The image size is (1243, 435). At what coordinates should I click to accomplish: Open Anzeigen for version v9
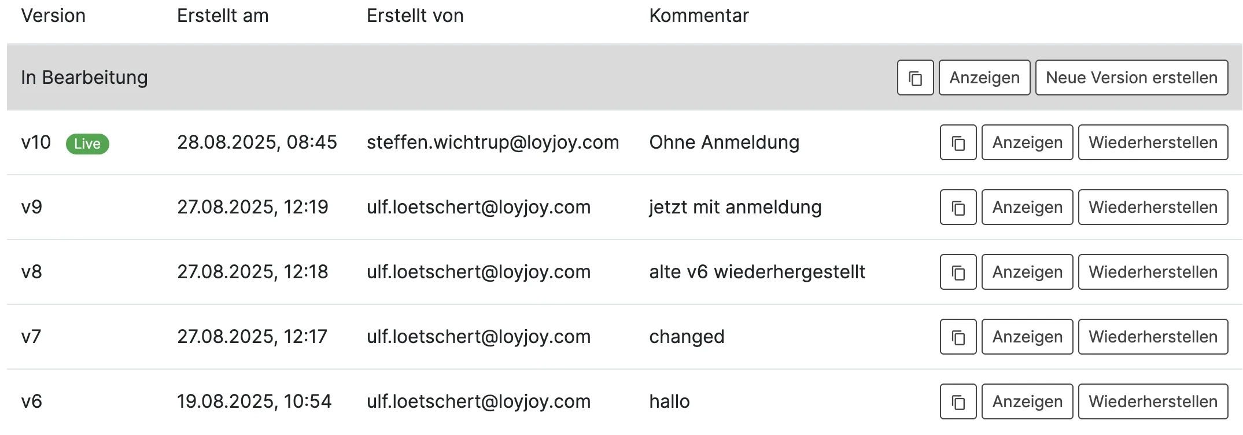1027,207
